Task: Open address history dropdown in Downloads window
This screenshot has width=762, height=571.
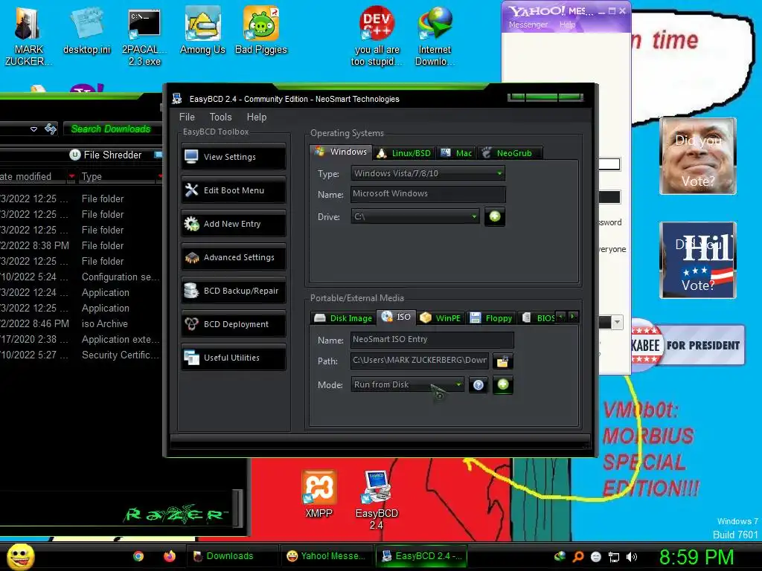Action: click(x=33, y=129)
